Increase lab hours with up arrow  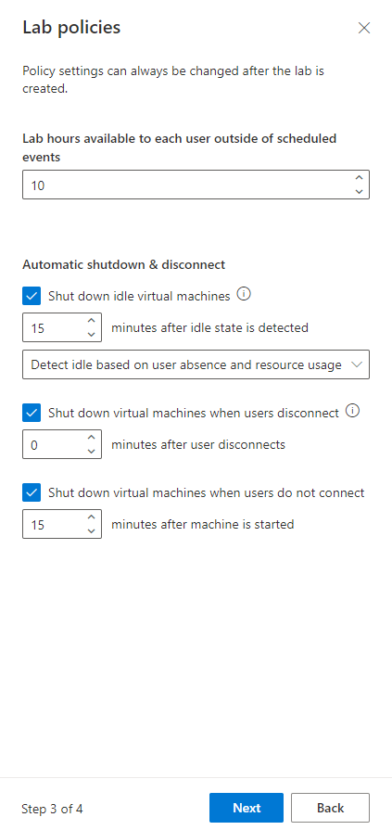click(360, 178)
